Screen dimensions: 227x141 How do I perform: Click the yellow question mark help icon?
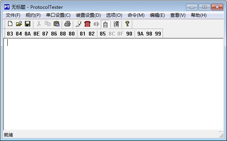(127, 24)
